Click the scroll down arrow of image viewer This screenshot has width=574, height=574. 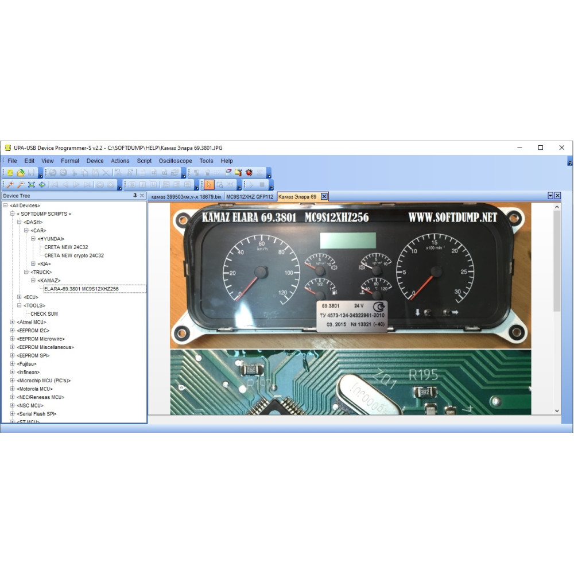pos(557,411)
